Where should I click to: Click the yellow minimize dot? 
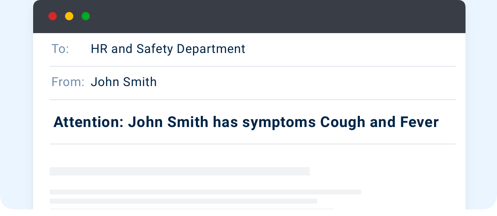(69, 17)
